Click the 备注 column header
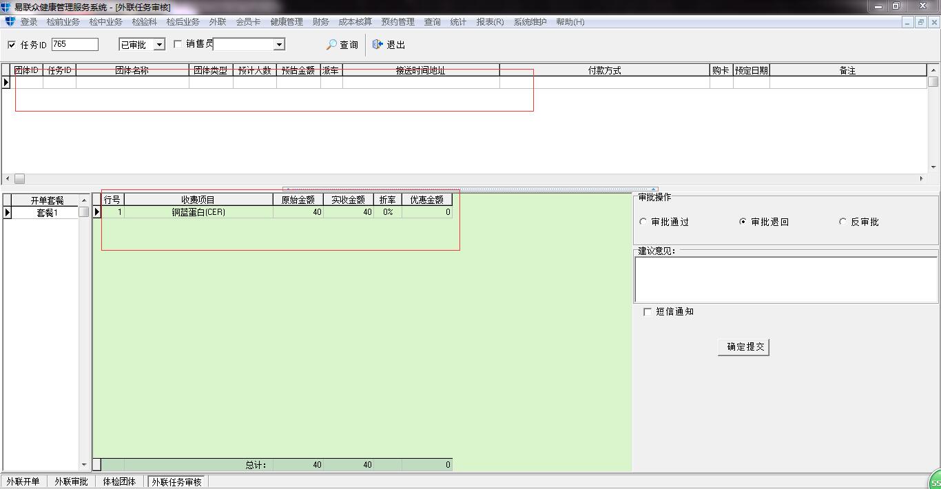The width and height of the screenshot is (941, 489). 848,70
